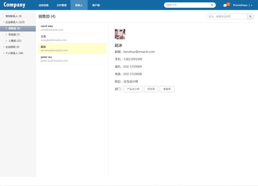Focus the name or email search field
Screen dimensions: 258x186
click(227, 16)
